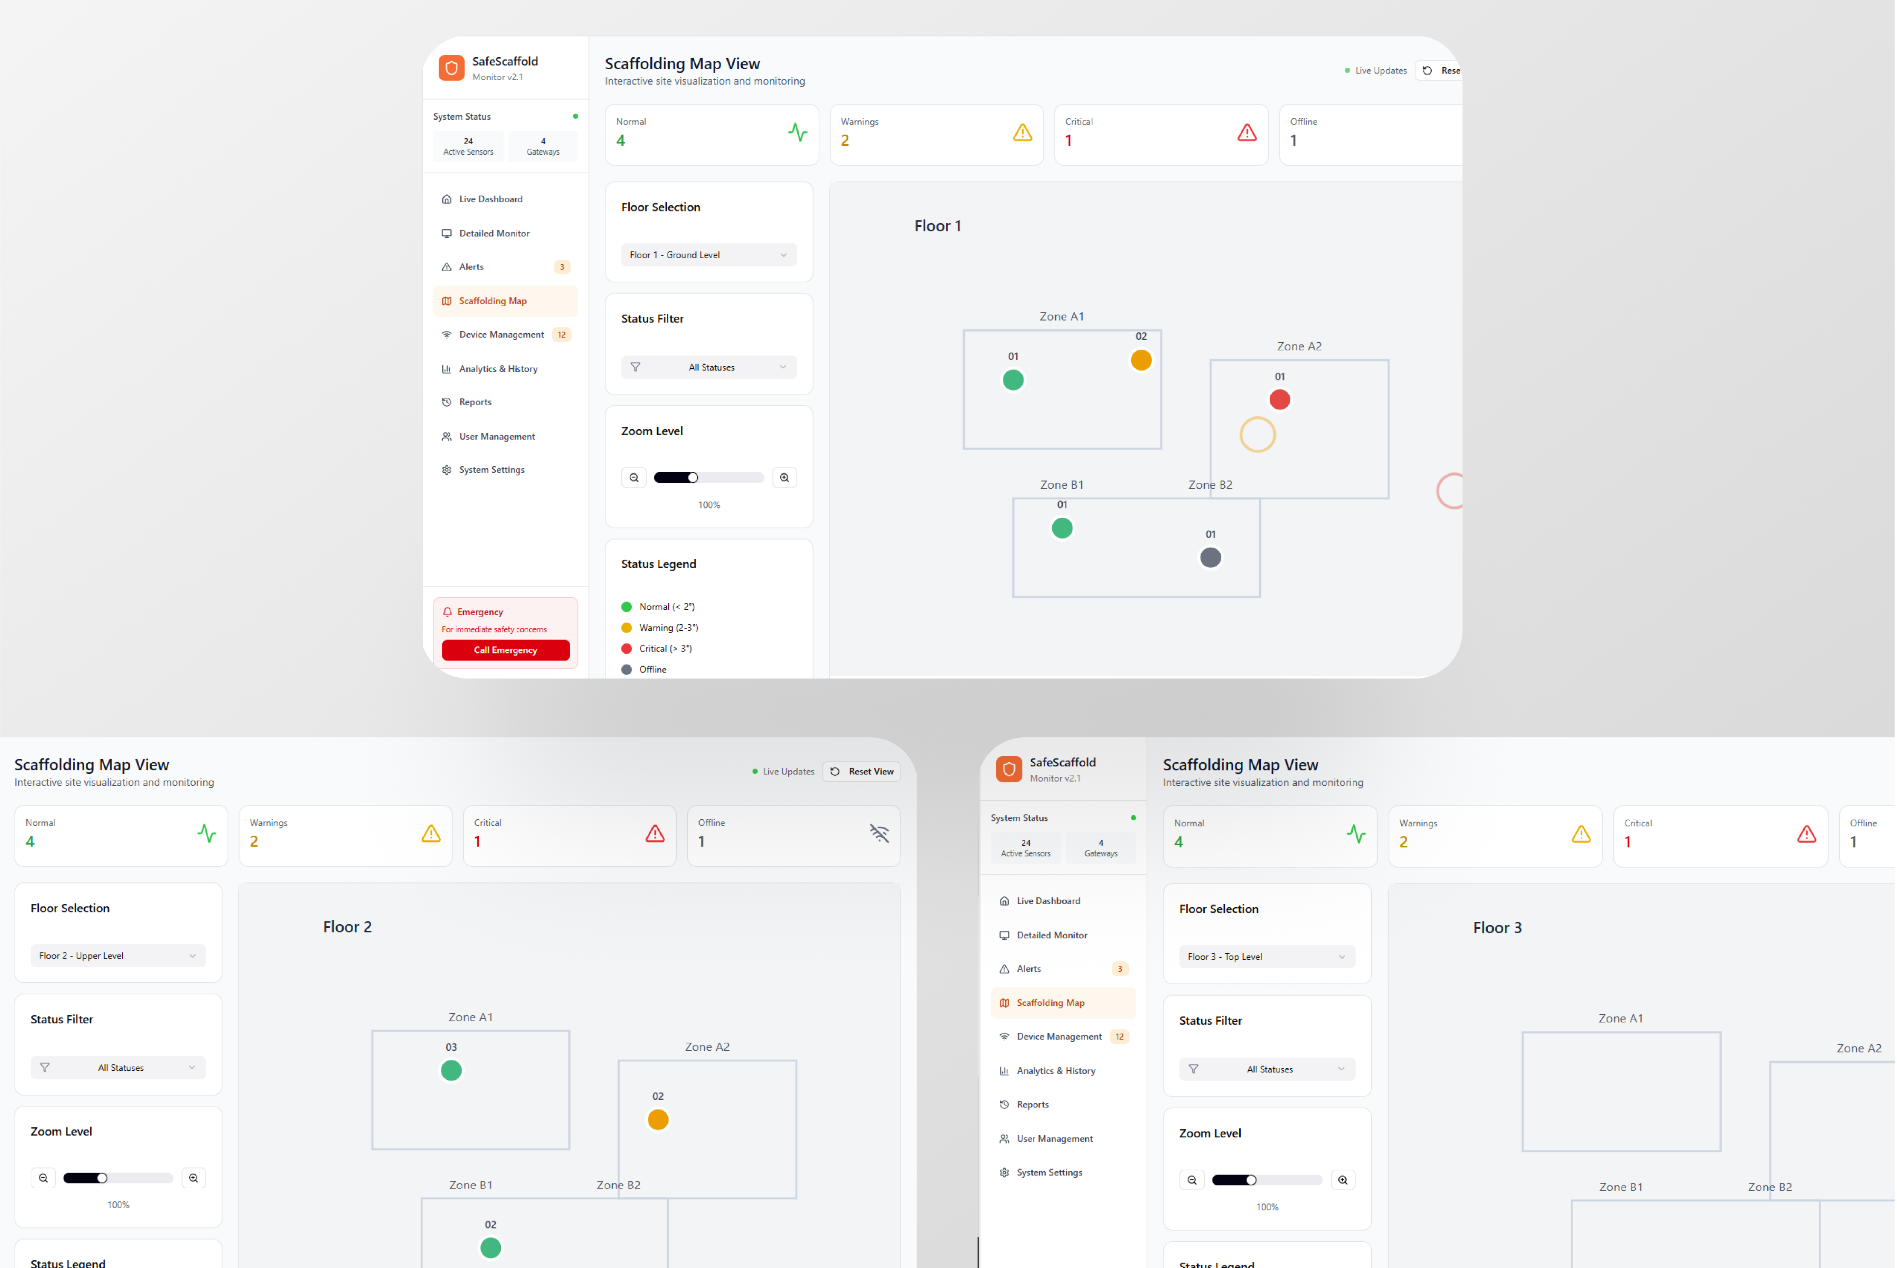Click '4 Gateways' in top window
The height and width of the screenshot is (1268, 1897).
[x=543, y=146]
